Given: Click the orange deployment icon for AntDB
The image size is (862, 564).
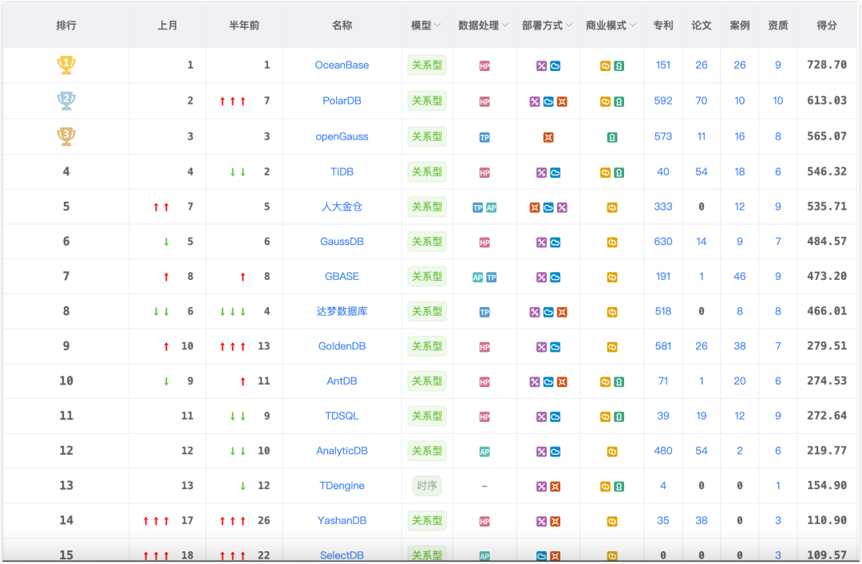Looking at the screenshot, I should click(x=562, y=381).
